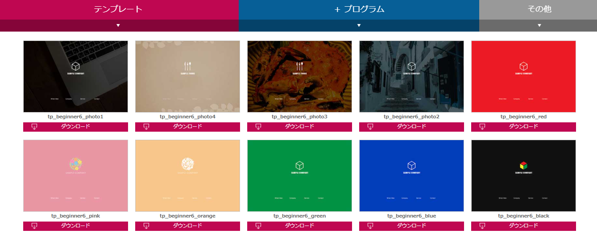Open the blue tp_beginner6_blue preview

click(411, 176)
